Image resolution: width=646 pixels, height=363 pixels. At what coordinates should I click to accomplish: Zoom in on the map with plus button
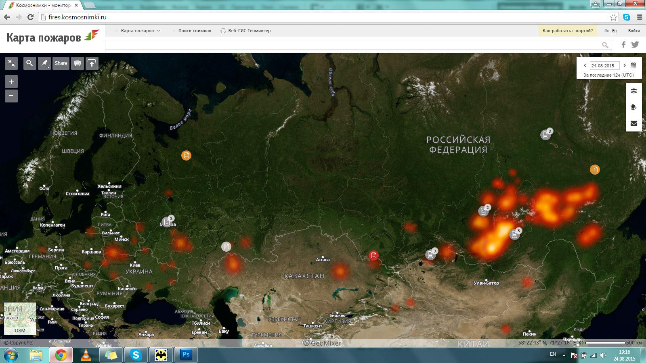(x=11, y=82)
